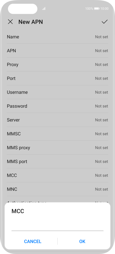115x254 pixels.
Task: Open the Username setting row
Action: click(x=57, y=92)
